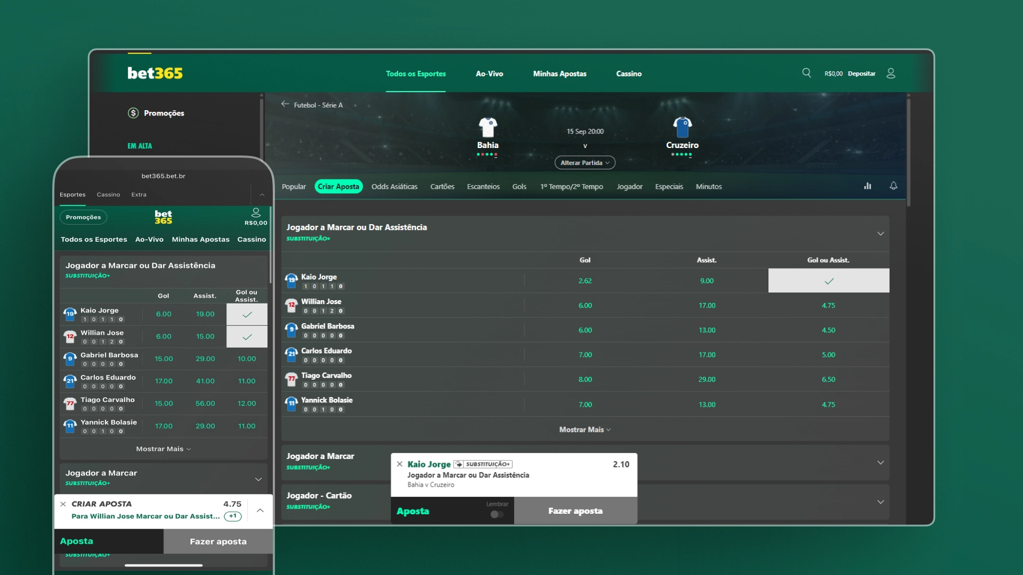Screen dimensions: 1023x575
Task: Click Kaio Jorge's shirt icon on mobile
Action: 70,314
